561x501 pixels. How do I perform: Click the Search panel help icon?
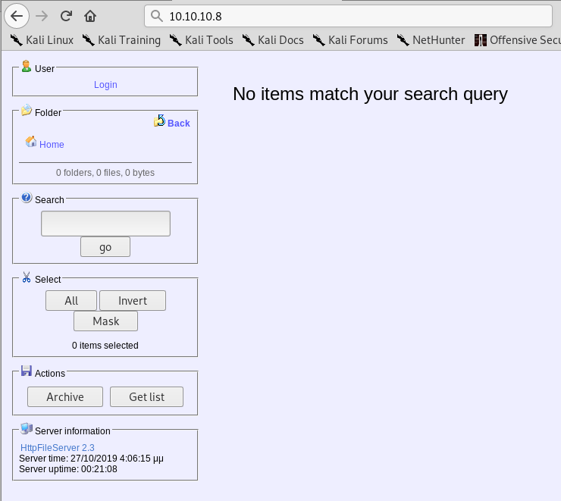tap(27, 198)
